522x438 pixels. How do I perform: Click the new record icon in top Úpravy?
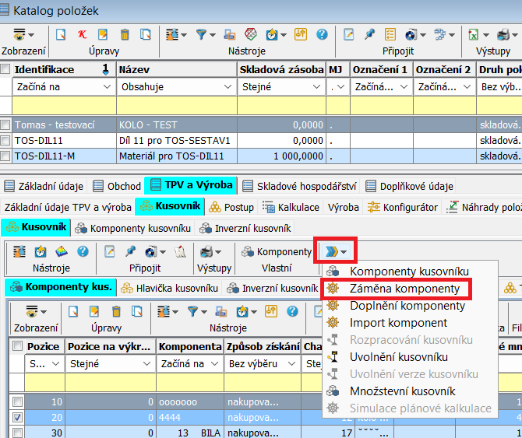pos(61,34)
